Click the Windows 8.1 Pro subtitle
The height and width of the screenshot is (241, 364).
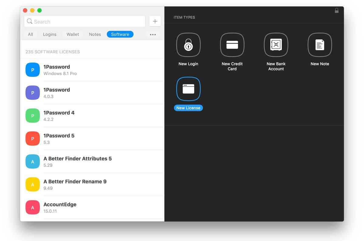point(60,74)
